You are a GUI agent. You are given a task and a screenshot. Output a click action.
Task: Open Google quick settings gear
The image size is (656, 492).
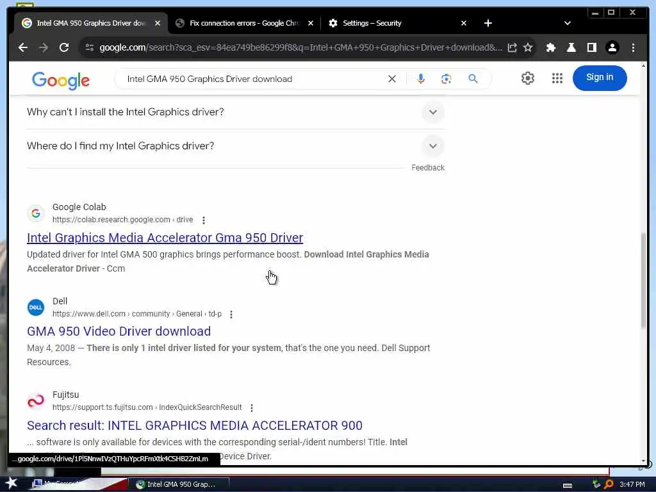528,78
